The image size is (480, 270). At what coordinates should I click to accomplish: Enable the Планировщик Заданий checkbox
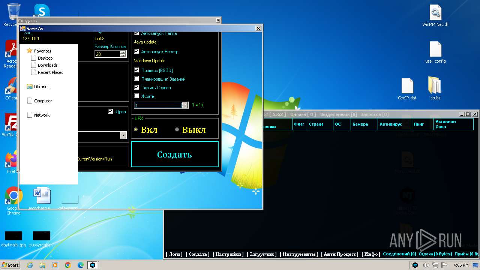(x=136, y=79)
